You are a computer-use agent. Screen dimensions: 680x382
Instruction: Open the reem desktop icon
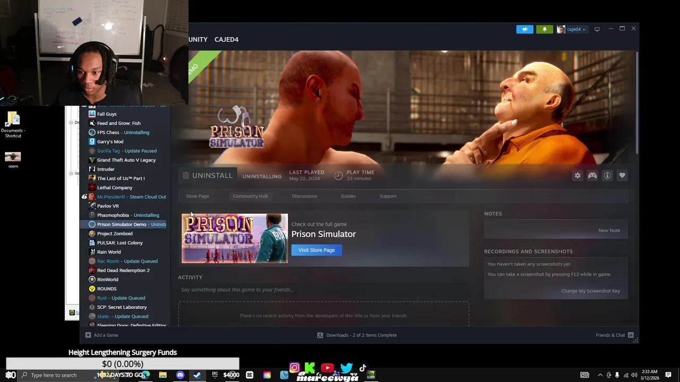(x=13, y=160)
